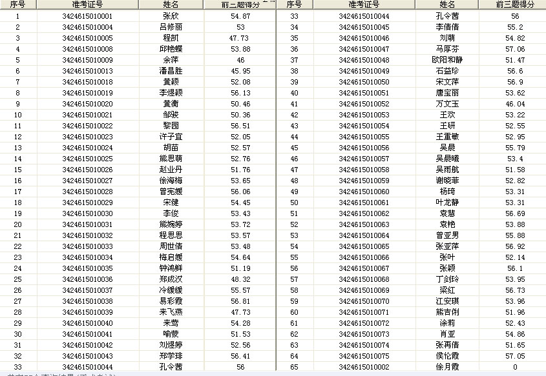Screen dimensions: 546x376
Task: Select the name 马厚芬
Action: [x=447, y=49]
